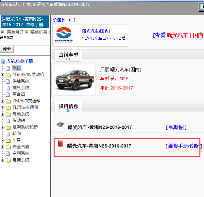Click the 年份:2016-2017 text
Image resolution: width=204 pixels, height=197 pixels.
point(116,88)
